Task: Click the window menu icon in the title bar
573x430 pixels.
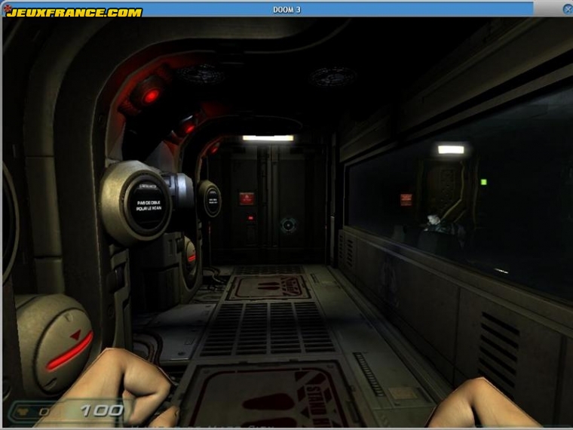Action: point(7,8)
